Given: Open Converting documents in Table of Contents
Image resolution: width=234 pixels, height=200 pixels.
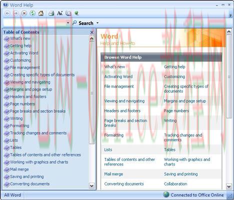Looking at the screenshot, I should click(x=30, y=184).
